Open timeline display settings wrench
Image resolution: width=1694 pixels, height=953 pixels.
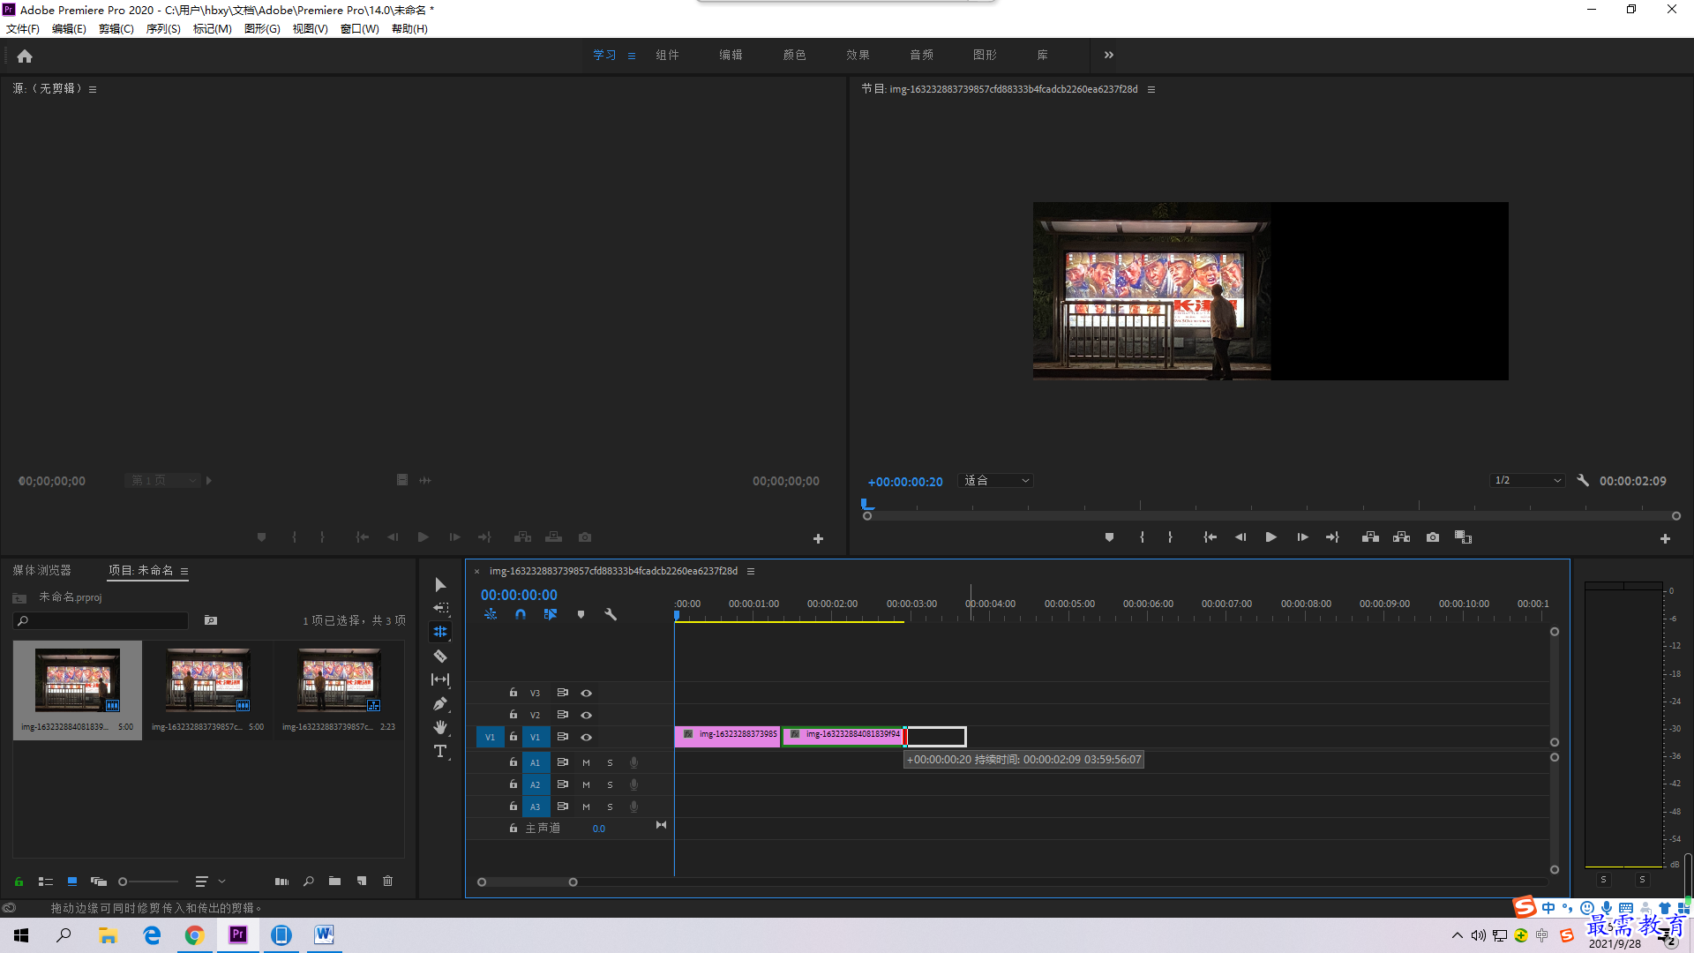(611, 614)
